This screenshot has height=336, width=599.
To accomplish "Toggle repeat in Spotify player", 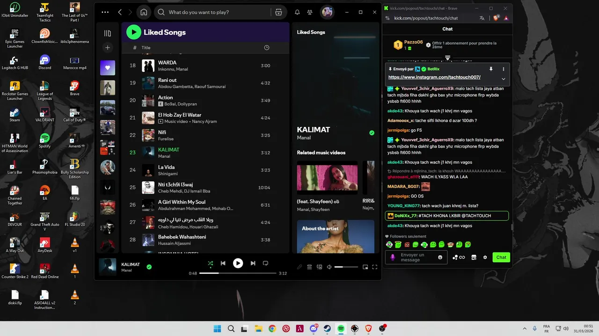I will click(x=265, y=263).
